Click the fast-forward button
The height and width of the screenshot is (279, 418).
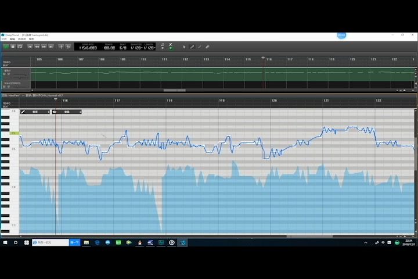(44, 46)
